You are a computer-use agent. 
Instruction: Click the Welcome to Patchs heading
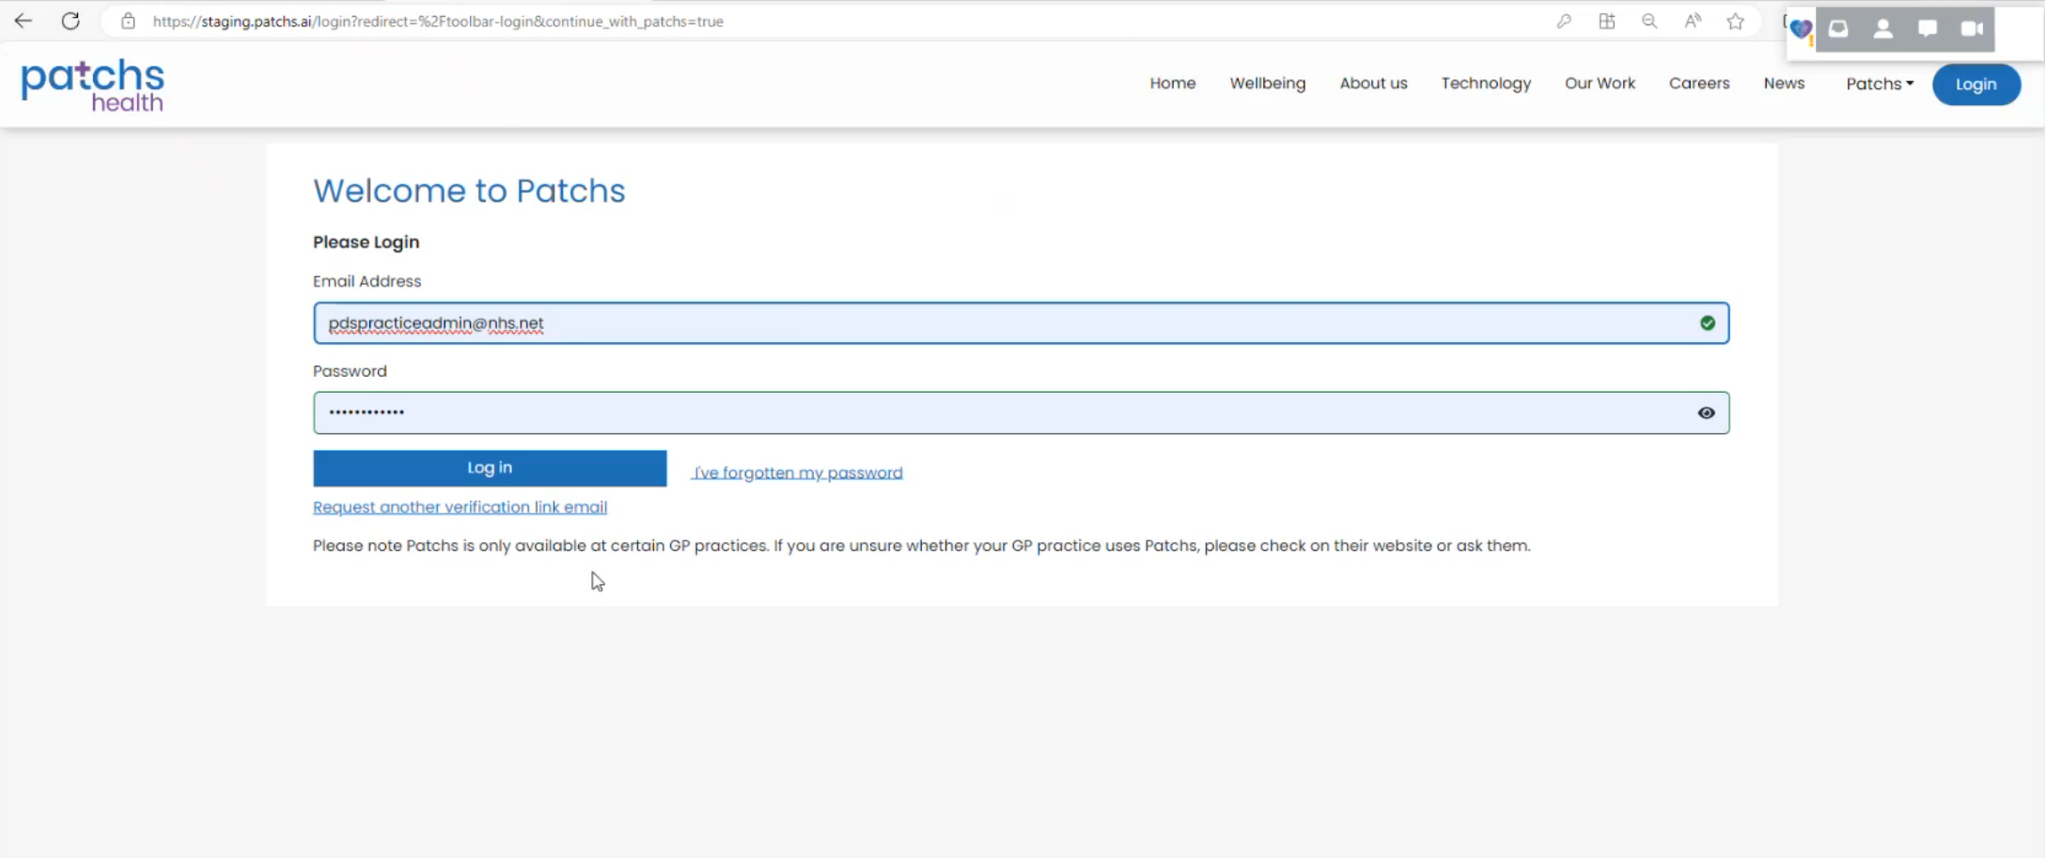pos(469,191)
